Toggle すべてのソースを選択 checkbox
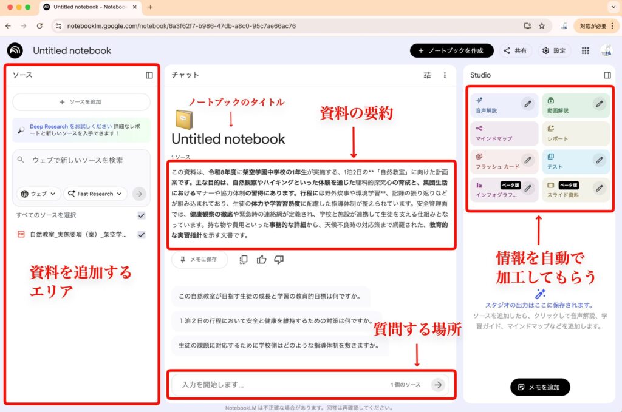The height and width of the screenshot is (412, 622). click(x=142, y=215)
